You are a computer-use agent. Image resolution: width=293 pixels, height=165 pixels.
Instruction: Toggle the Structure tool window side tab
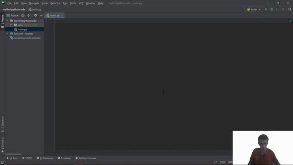(x=2, y=124)
